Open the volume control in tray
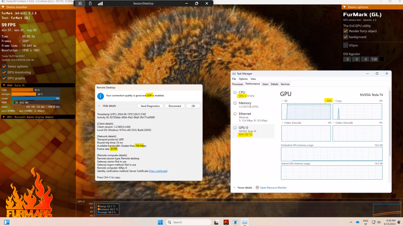This screenshot has width=403, height=226. coord(379,222)
